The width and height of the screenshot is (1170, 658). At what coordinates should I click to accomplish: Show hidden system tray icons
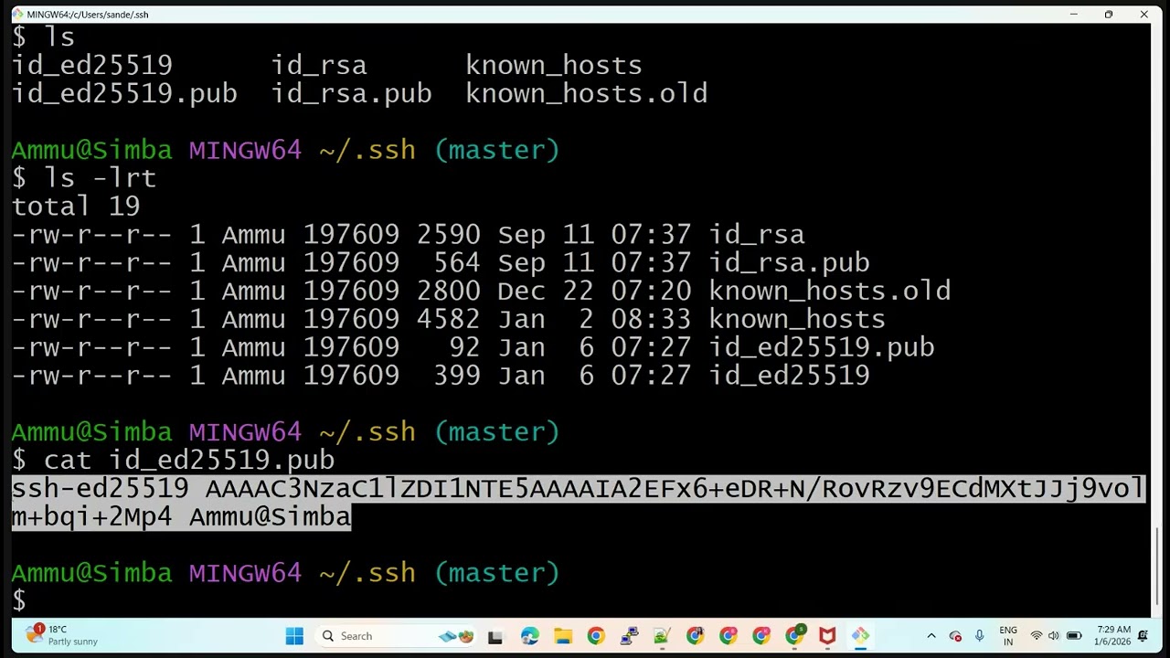(x=931, y=636)
